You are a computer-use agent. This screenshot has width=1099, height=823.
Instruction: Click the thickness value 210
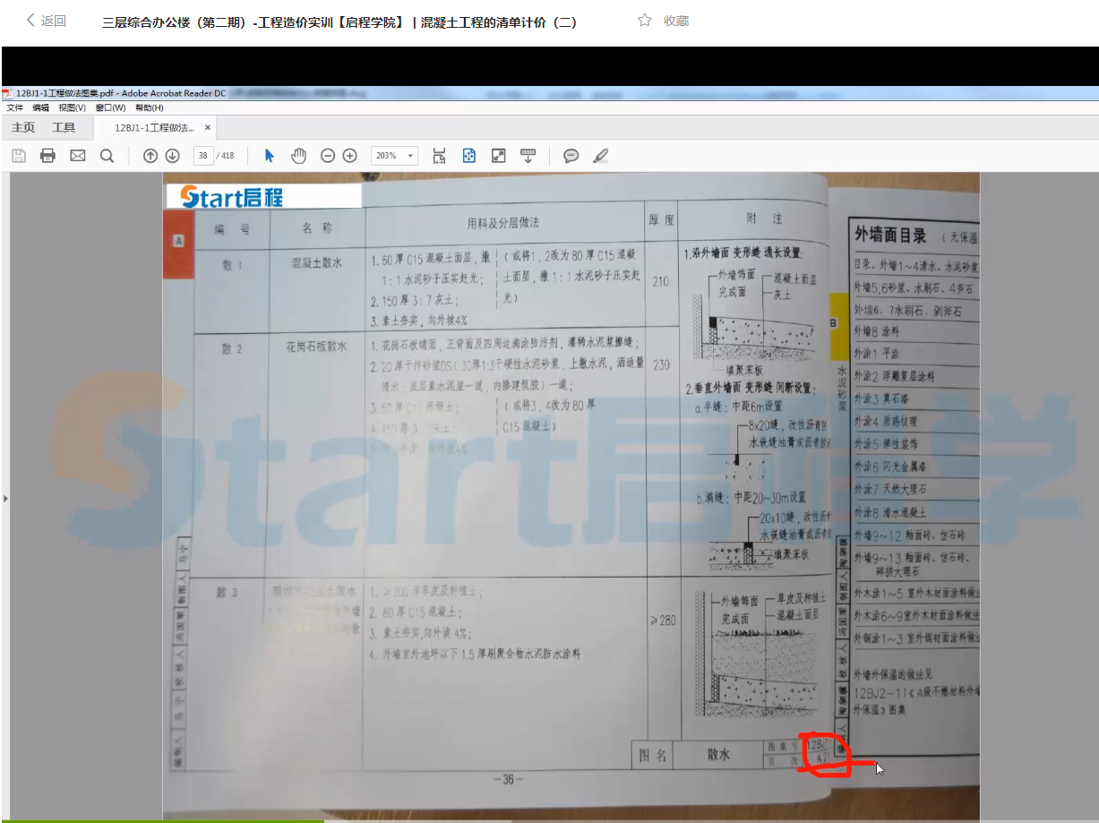660,281
